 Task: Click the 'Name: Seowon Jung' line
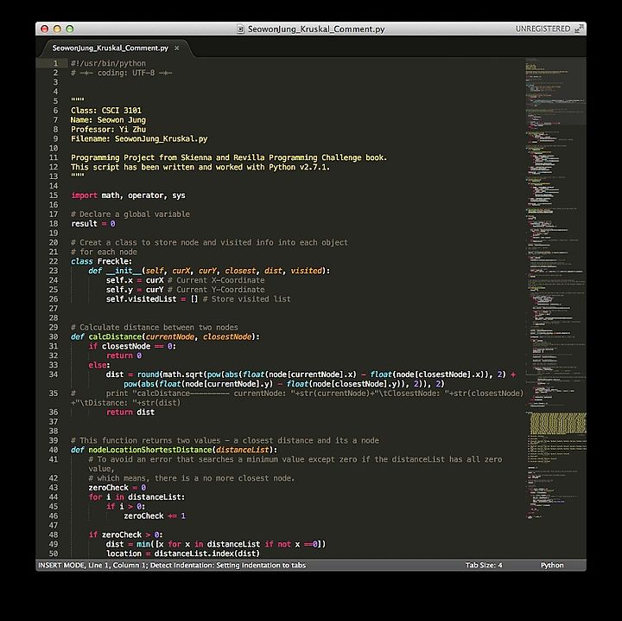tap(108, 120)
